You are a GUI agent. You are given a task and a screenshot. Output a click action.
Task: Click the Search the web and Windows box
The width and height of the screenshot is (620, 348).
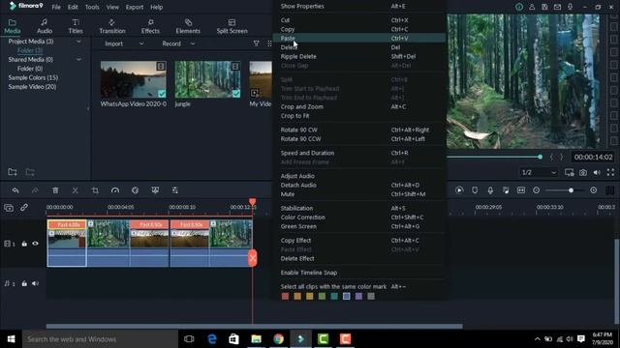tap(100, 339)
